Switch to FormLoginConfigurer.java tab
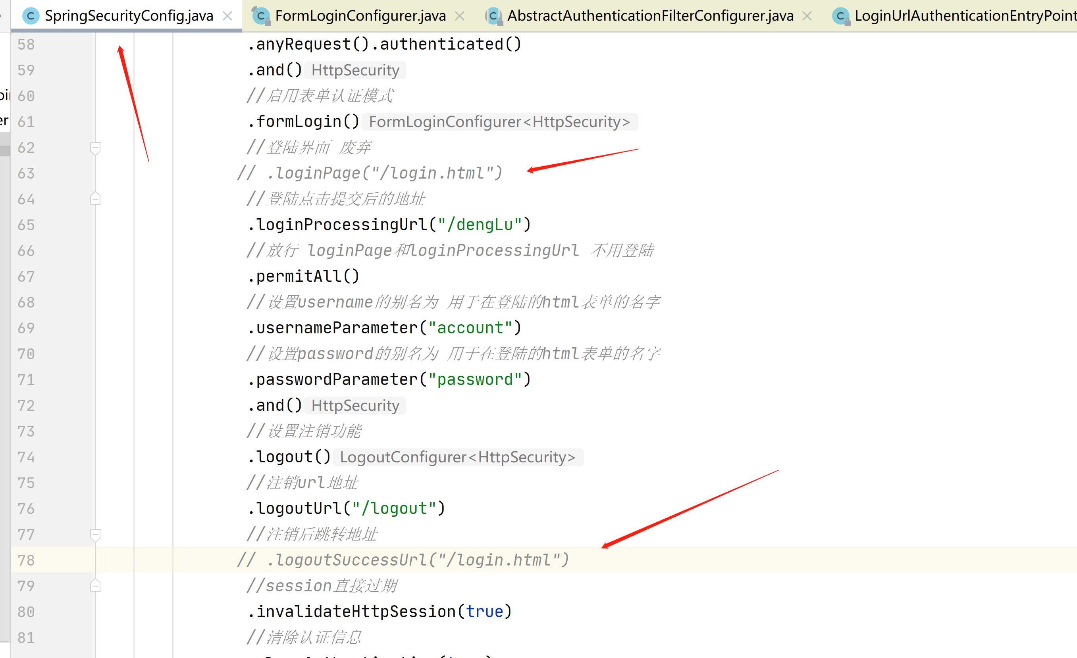Screen dimensions: 1077x658 (x=360, y=16)
